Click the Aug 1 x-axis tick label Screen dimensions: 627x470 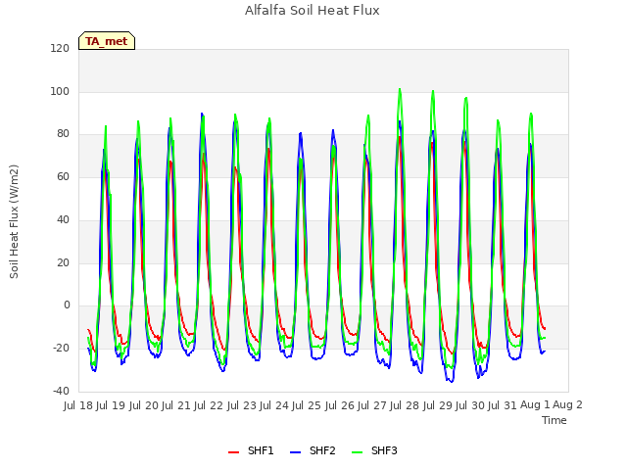coord(535,404)
